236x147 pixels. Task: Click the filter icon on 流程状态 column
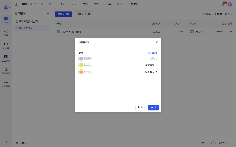click(171, 23)
